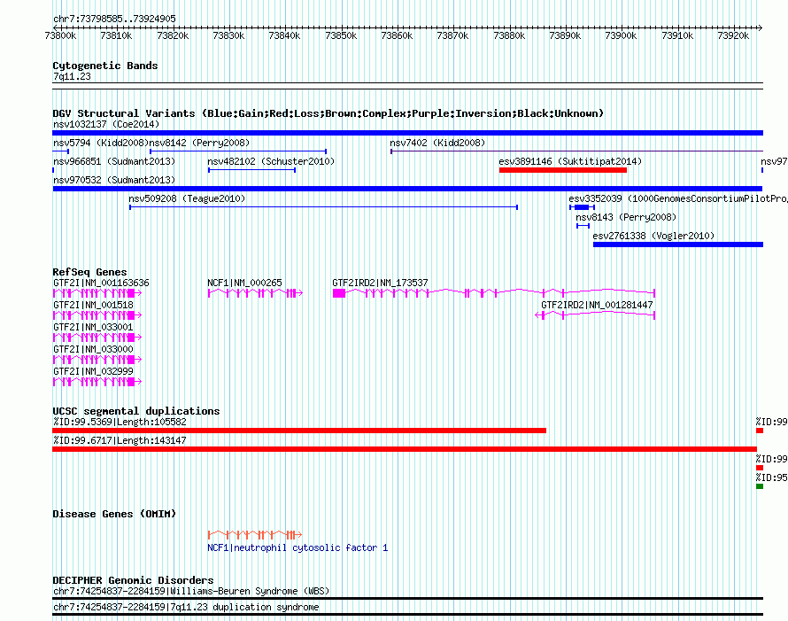788x621 pixels.
Task: Click the GTF2IRD2|NM_173537 gene label
Action: click(x=380, y=283)
